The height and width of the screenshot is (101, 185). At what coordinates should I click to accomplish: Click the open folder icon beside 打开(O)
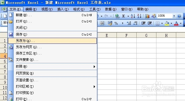[x=11, y=21]
